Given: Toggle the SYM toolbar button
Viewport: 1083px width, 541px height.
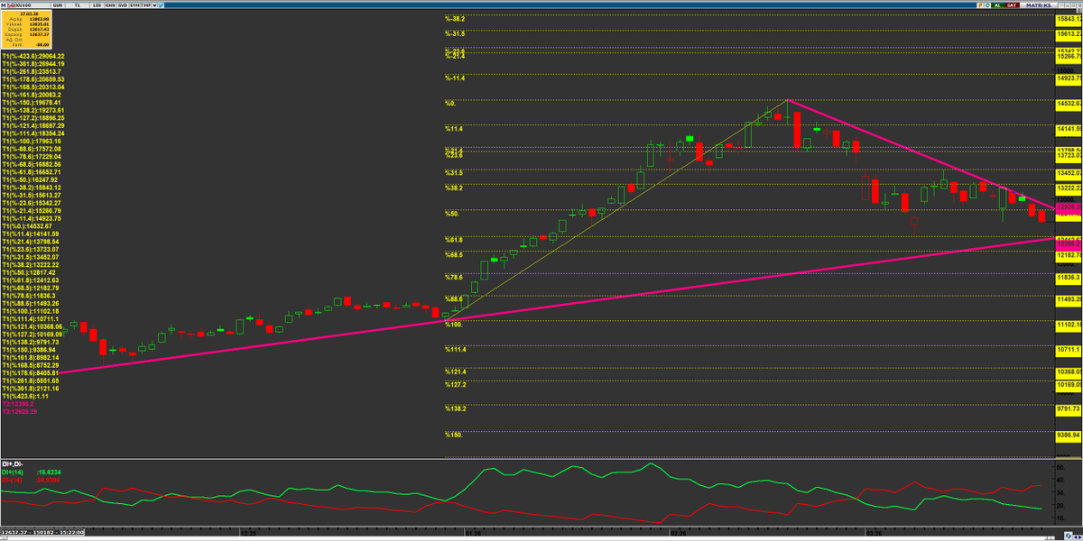Looking at the screenshot, I should click(x=134, y=5).
